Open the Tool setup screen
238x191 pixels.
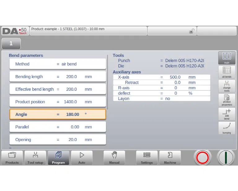(35, 158)
